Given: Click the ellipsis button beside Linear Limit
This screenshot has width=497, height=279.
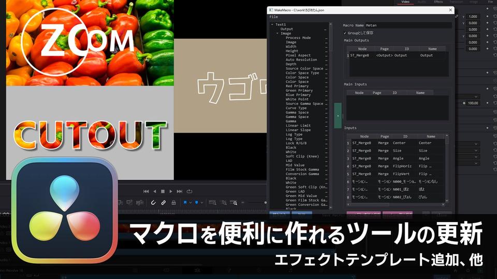Looking at the screenshot, I should [326, 126].
